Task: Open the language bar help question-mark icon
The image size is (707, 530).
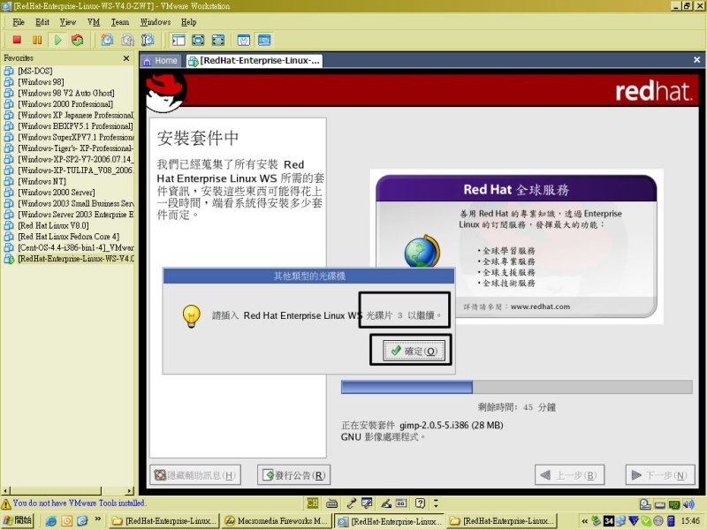Action: click(420, 503)
